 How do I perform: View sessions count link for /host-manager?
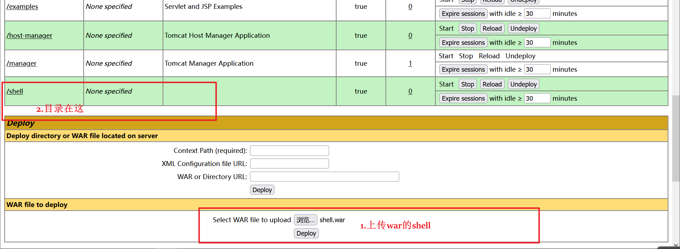(x=410, y=36)
